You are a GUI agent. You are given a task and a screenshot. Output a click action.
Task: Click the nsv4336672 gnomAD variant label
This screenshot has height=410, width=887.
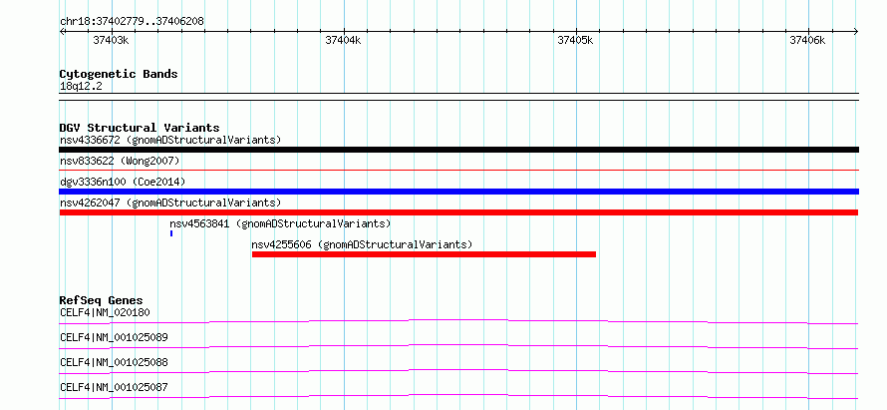pyautogui.click(x=170, y=140)
